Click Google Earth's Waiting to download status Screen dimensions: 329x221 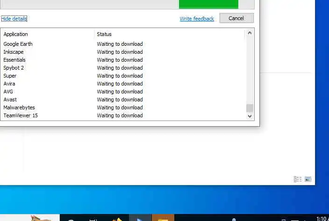click(120, 44)
